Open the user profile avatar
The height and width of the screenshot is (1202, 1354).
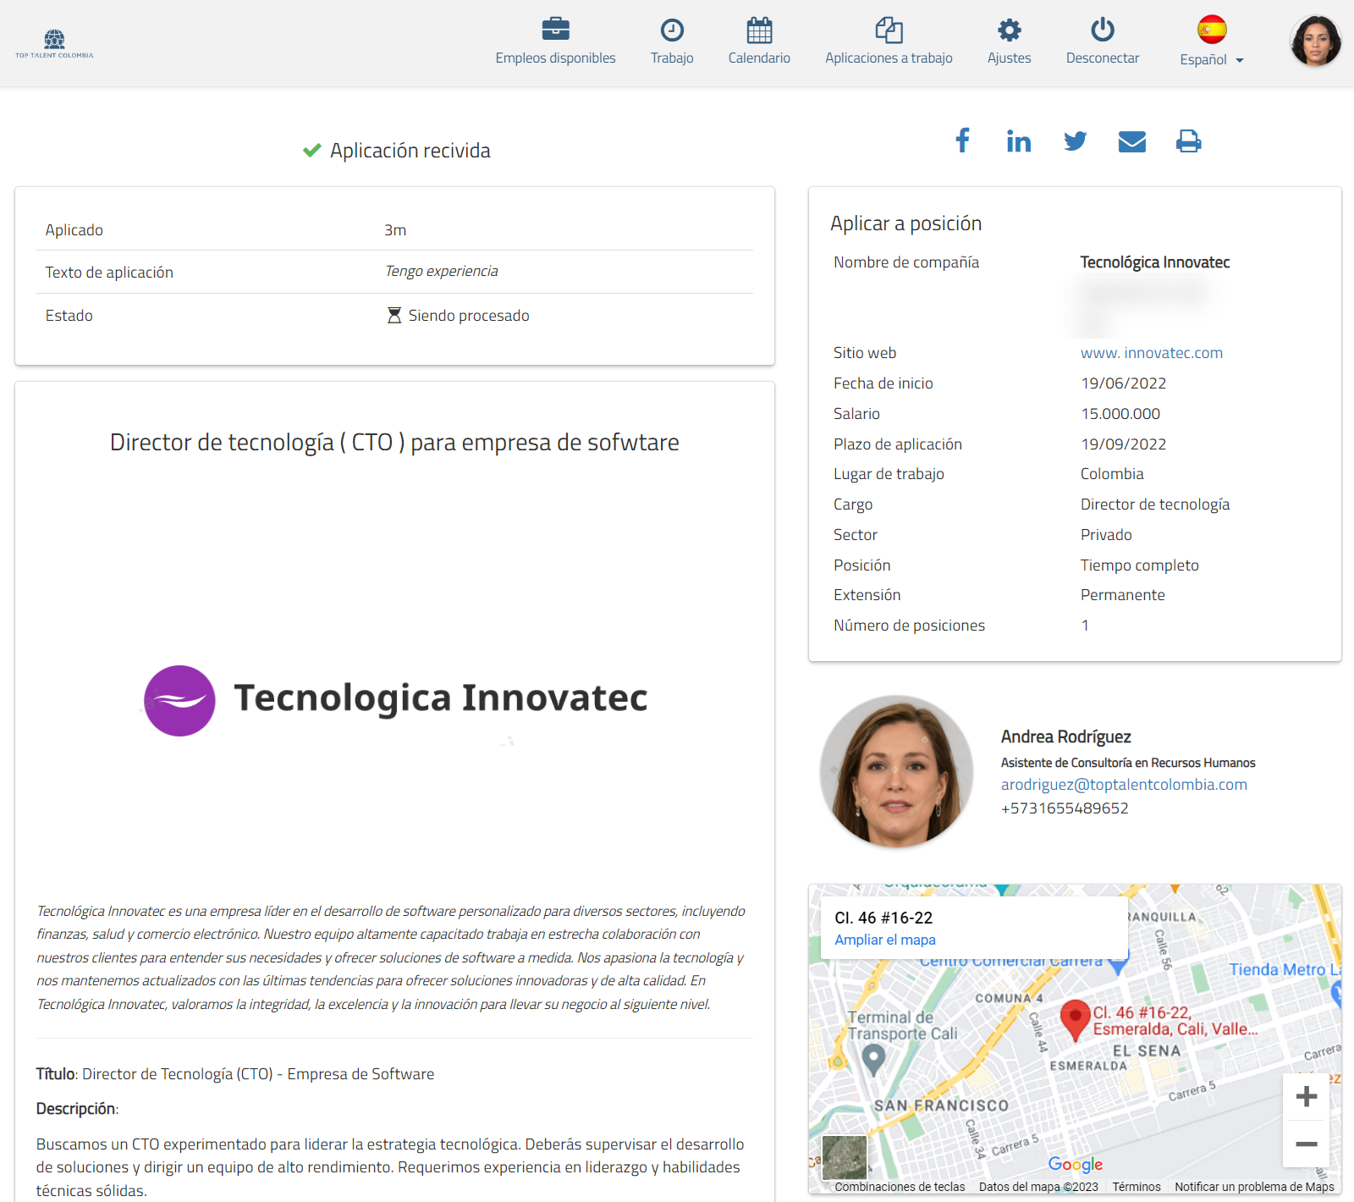pos(1315,41)
